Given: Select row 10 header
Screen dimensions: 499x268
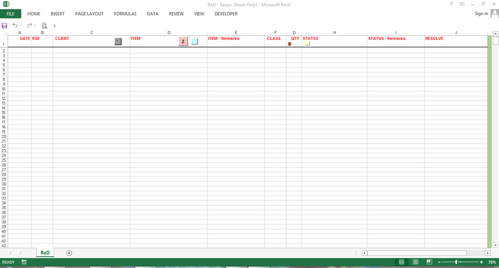Looking at the screenshot, I should point(4,89).
